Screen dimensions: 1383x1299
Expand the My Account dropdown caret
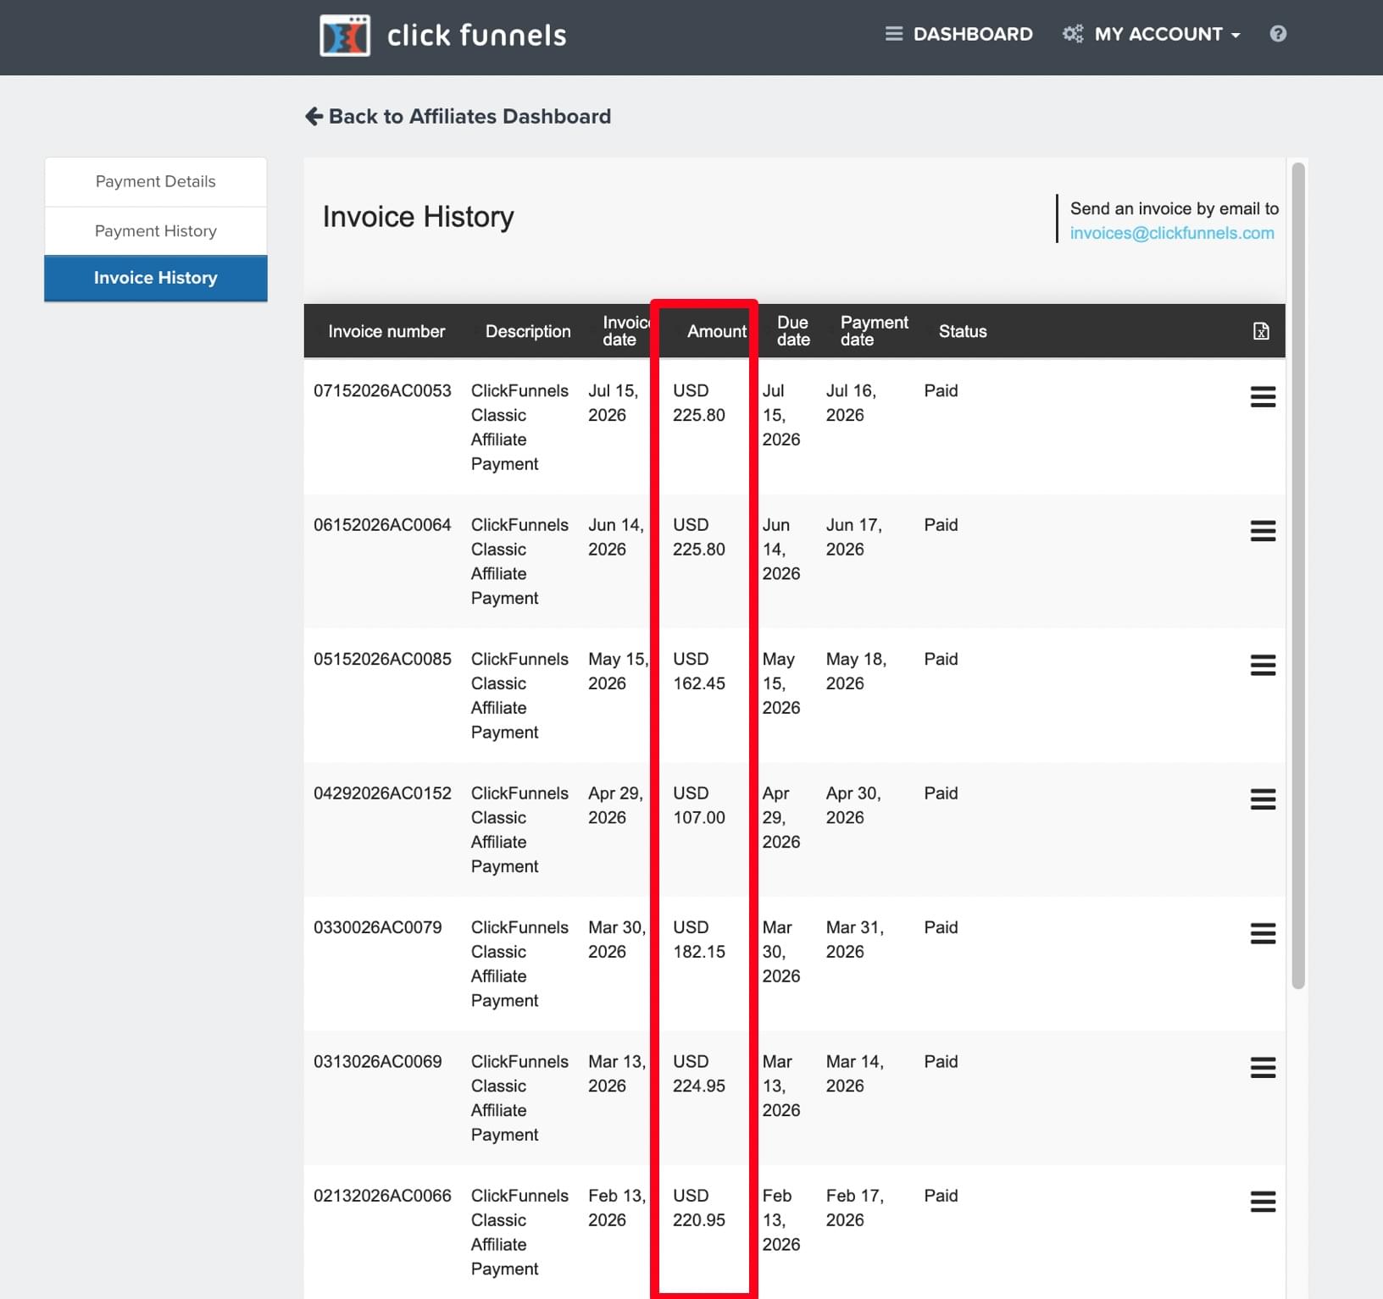pyautogui.click(x=1236, y=36)
